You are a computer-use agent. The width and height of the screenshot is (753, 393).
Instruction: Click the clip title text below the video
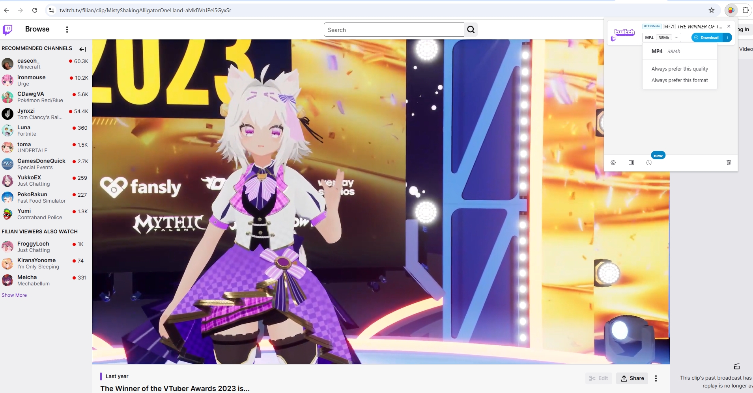[175, 388]
